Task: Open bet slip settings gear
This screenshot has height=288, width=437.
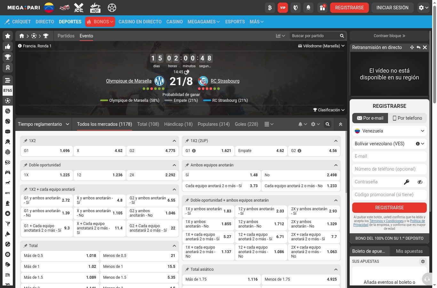Action: (x=423, y=261)
